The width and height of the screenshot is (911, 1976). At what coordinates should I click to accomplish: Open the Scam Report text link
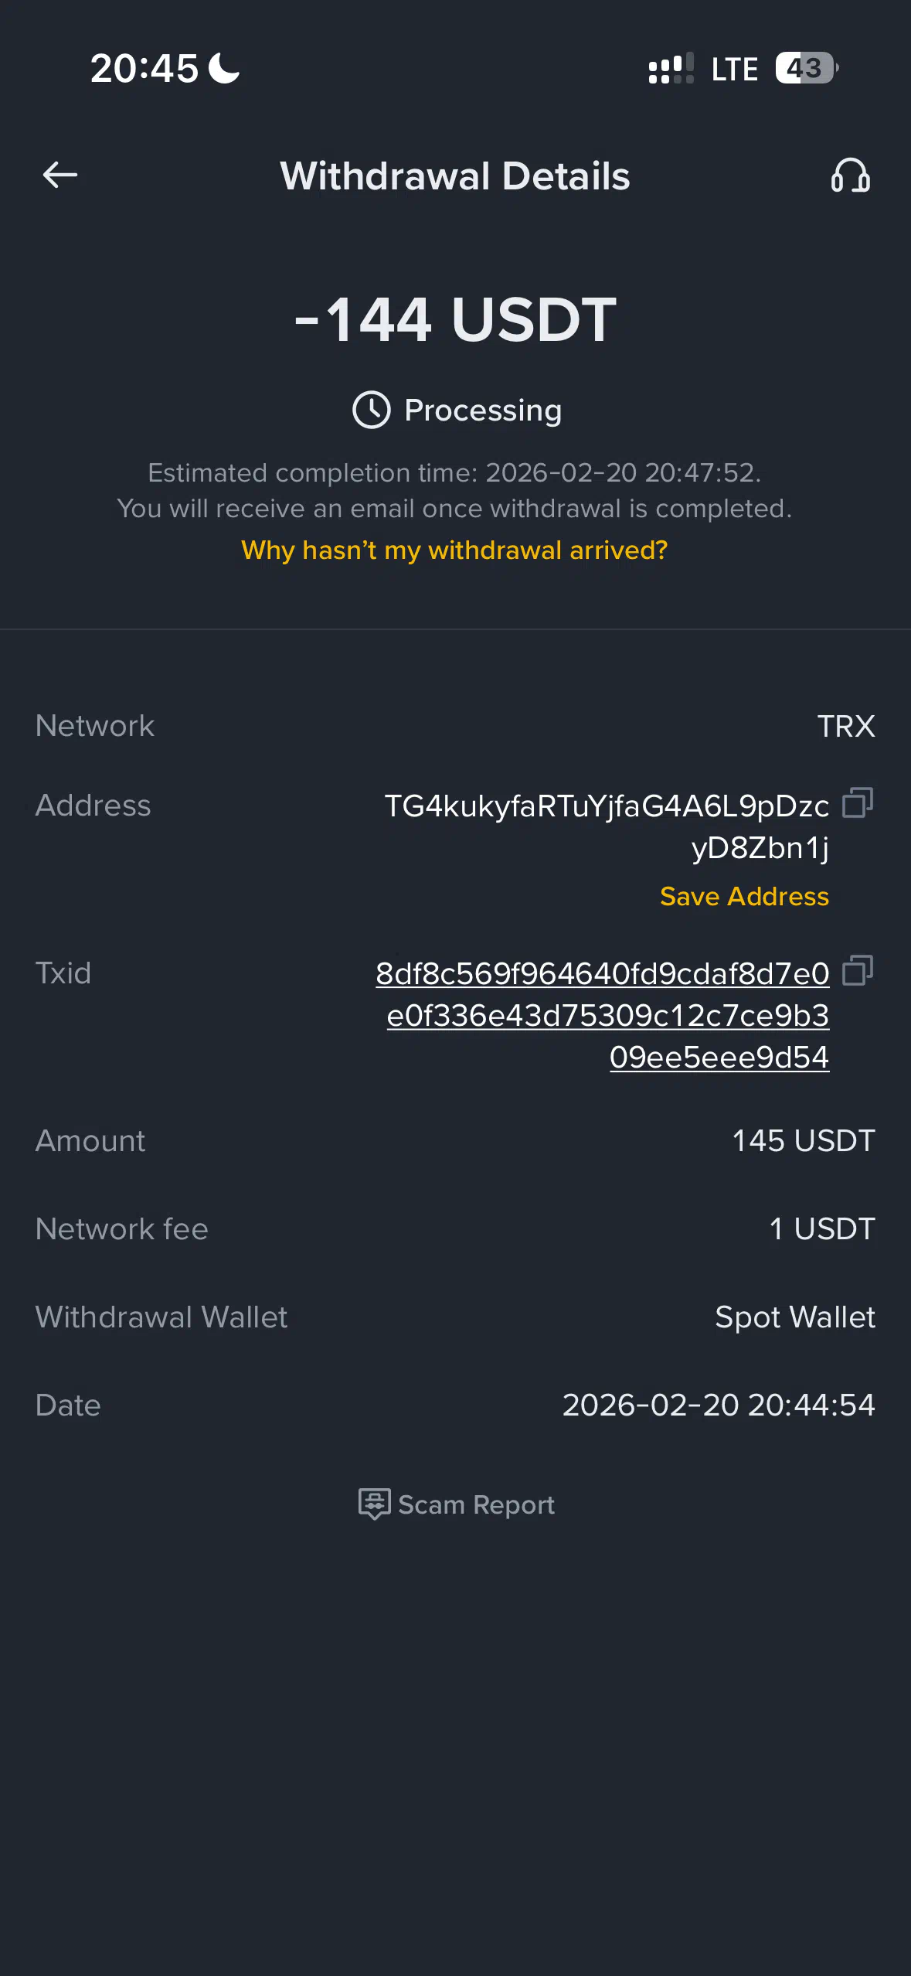pos(476,1504)
